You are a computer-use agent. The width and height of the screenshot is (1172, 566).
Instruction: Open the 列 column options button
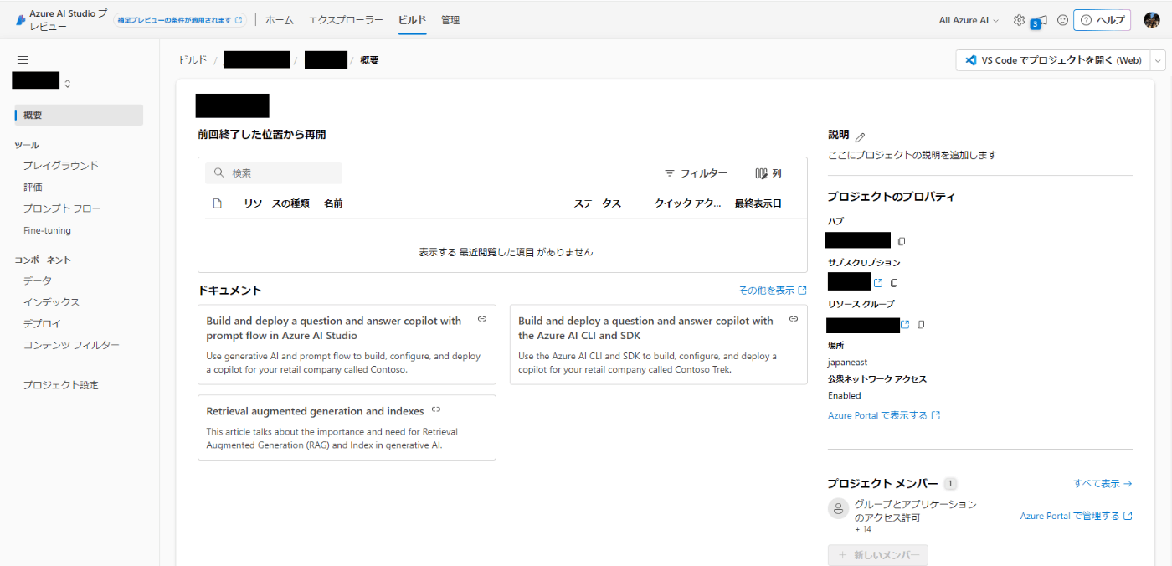click(x=768, y=173)
